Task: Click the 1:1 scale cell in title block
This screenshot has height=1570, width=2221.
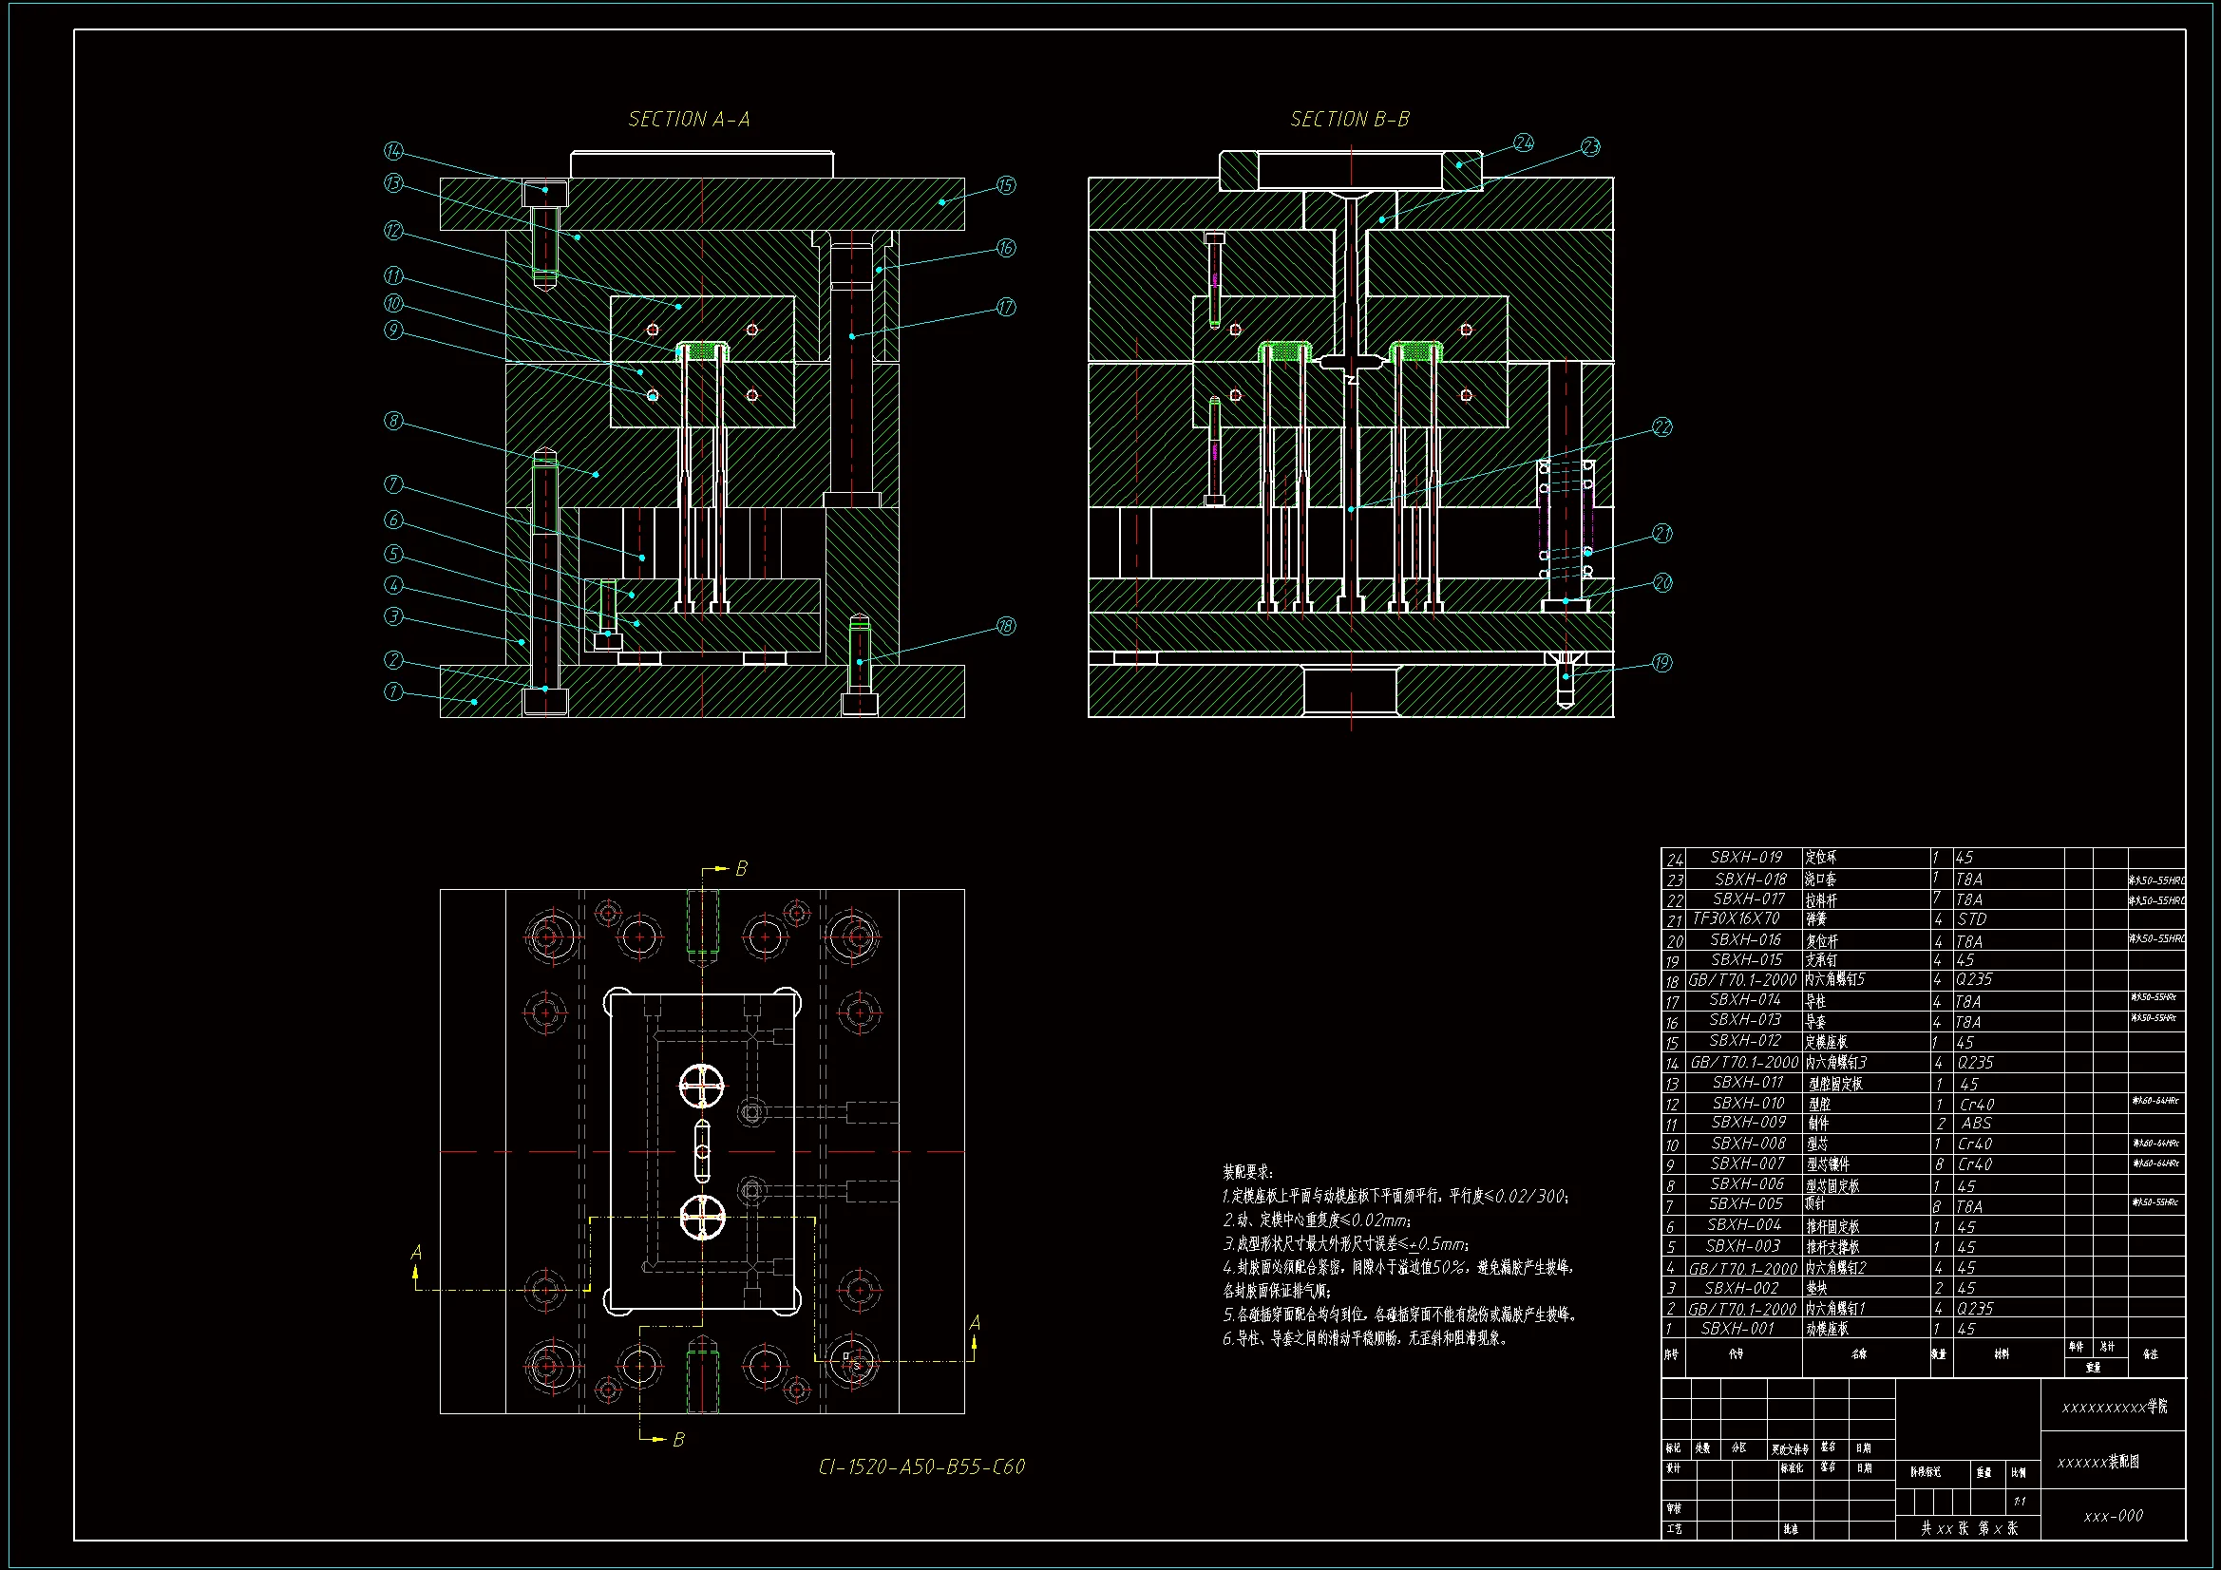Action: tap(2019, 1502)
